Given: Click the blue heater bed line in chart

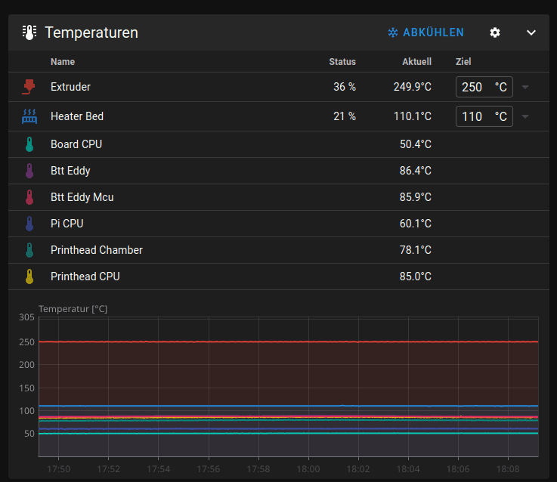Looking at the screenshot, I should pyautogui.click(x=289, y=406).
